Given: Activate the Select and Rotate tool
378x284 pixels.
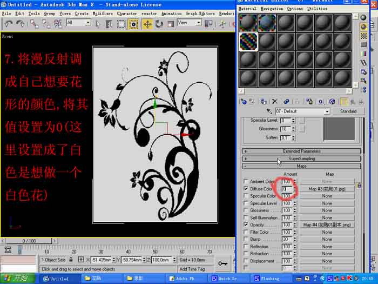Looking at the screenshot, I should click(x=159, y=24).
